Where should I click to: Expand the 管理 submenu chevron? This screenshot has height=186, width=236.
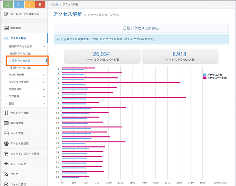click(x=44, y=104)
